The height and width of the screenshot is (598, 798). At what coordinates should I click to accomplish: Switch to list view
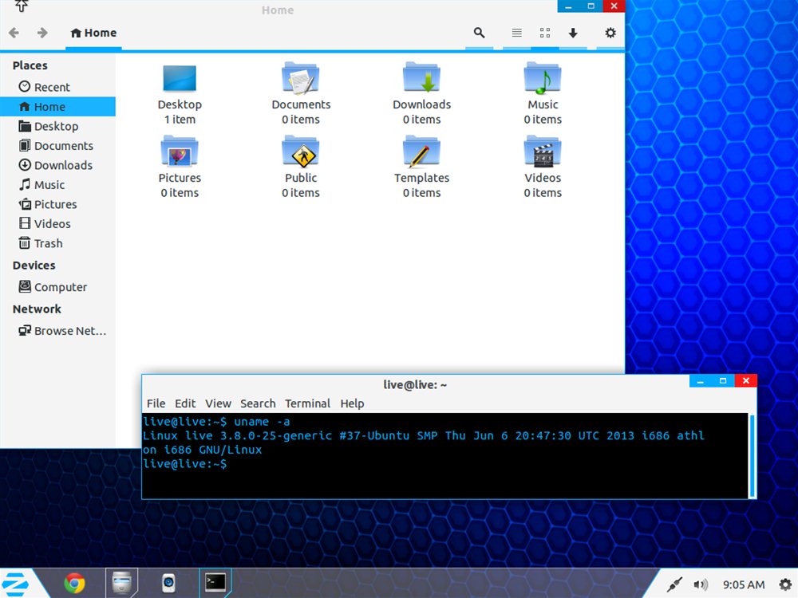(x=517, y=33)
